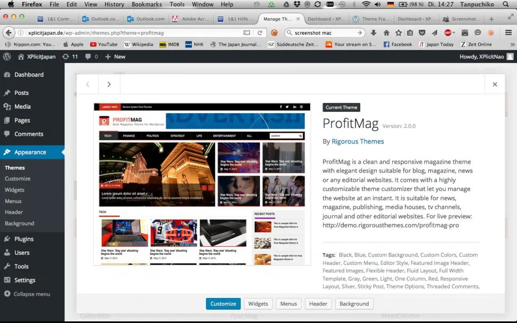
Task: Show previous theme with left chevron
Action: [88, 84]
